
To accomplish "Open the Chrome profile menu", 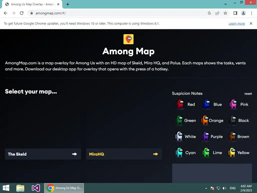I will [x=243, y=13].
